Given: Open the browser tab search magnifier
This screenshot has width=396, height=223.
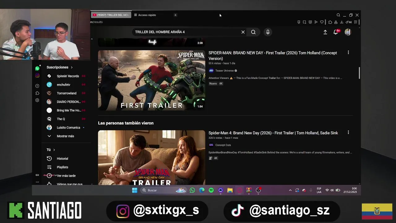Looking at the screenshot, I should tap(338, 15).
